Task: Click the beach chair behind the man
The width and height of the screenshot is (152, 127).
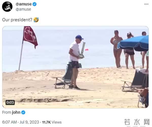Action: 63,76
